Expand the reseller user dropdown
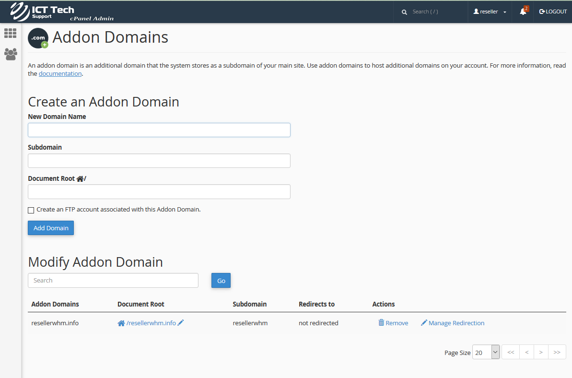572x378 pixels. click(490, 12)
